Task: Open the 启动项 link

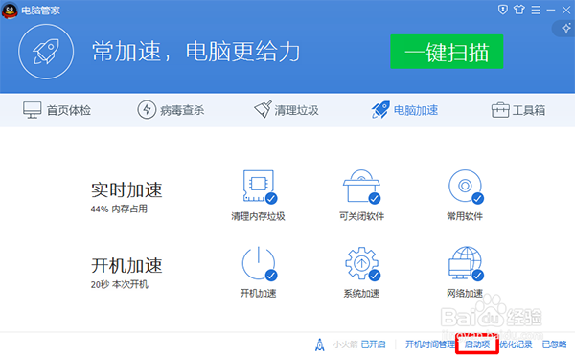Action: tap(477, 344)
